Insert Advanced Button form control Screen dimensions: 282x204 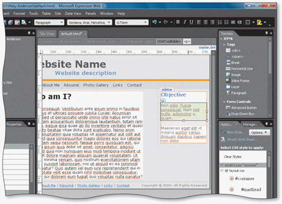coord(241,107)
